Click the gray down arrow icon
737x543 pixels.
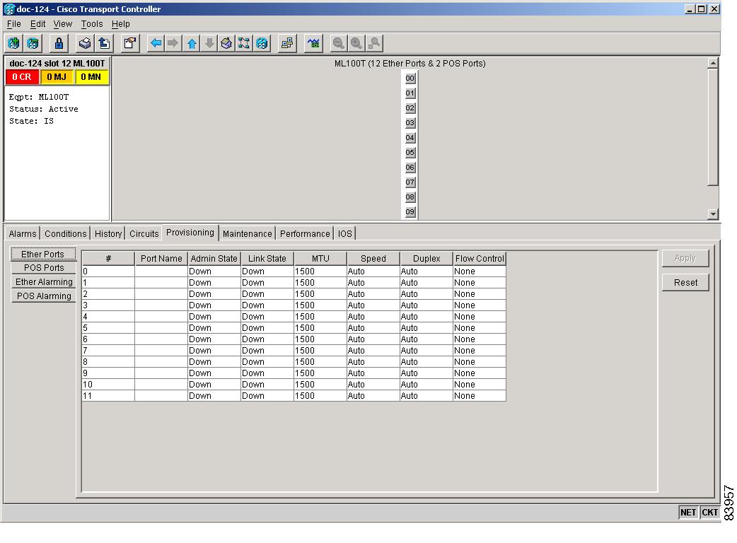[x=209, y=44]
